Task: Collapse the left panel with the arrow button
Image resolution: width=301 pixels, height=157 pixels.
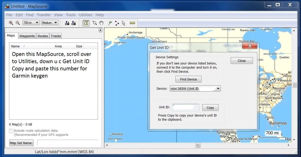Action: (100, 30)
